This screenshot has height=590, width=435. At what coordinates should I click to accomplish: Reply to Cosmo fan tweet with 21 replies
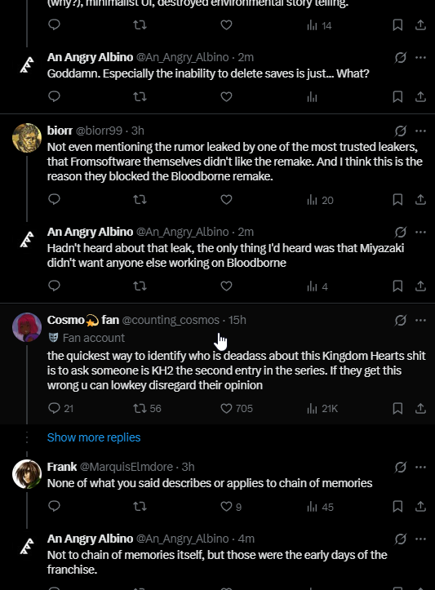click(60, 408)
